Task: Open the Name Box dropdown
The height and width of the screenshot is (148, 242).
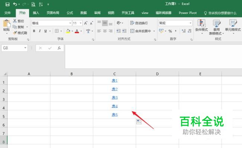Action: coord(25,48)
